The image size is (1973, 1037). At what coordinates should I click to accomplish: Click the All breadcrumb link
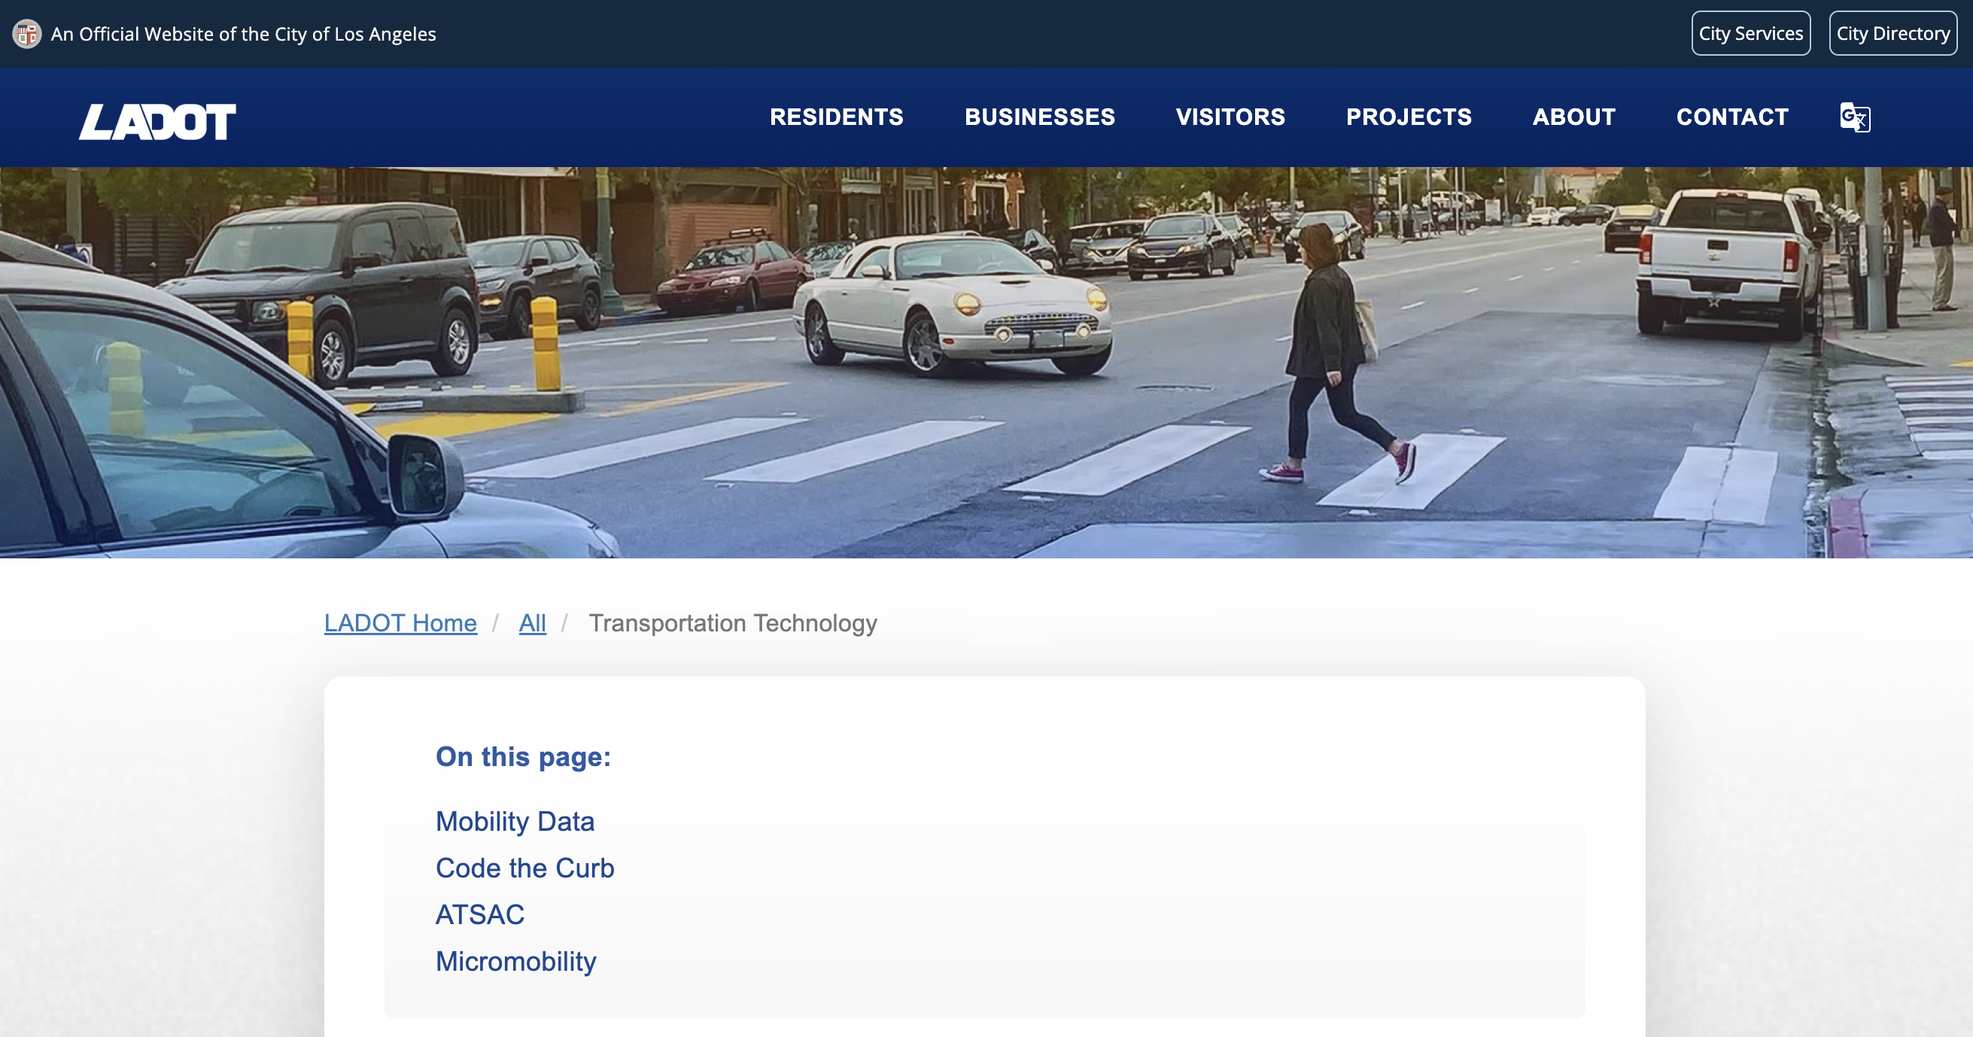click(532, 622)
